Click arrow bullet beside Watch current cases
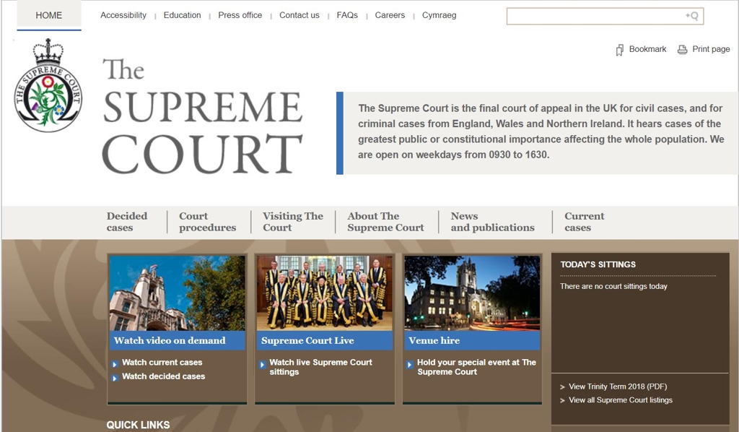 [115, 364]
